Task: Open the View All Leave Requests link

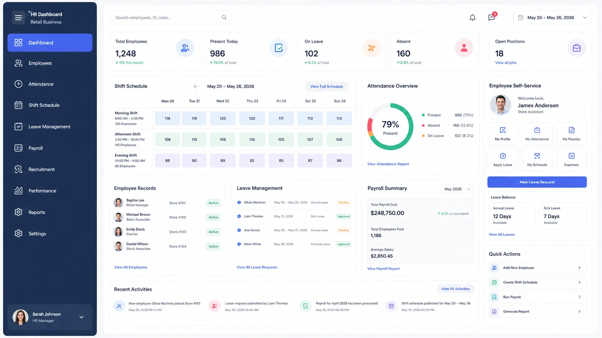Action: tap(257, 267)
